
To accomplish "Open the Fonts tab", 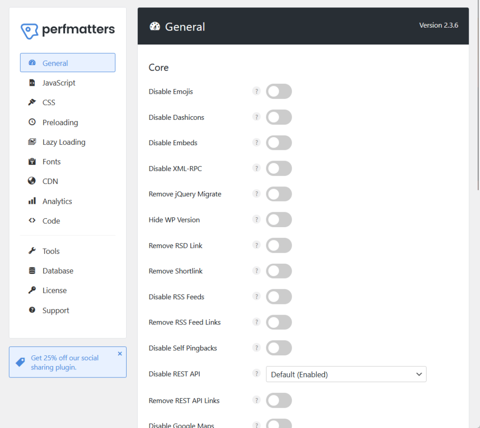I will coord(67,162).
